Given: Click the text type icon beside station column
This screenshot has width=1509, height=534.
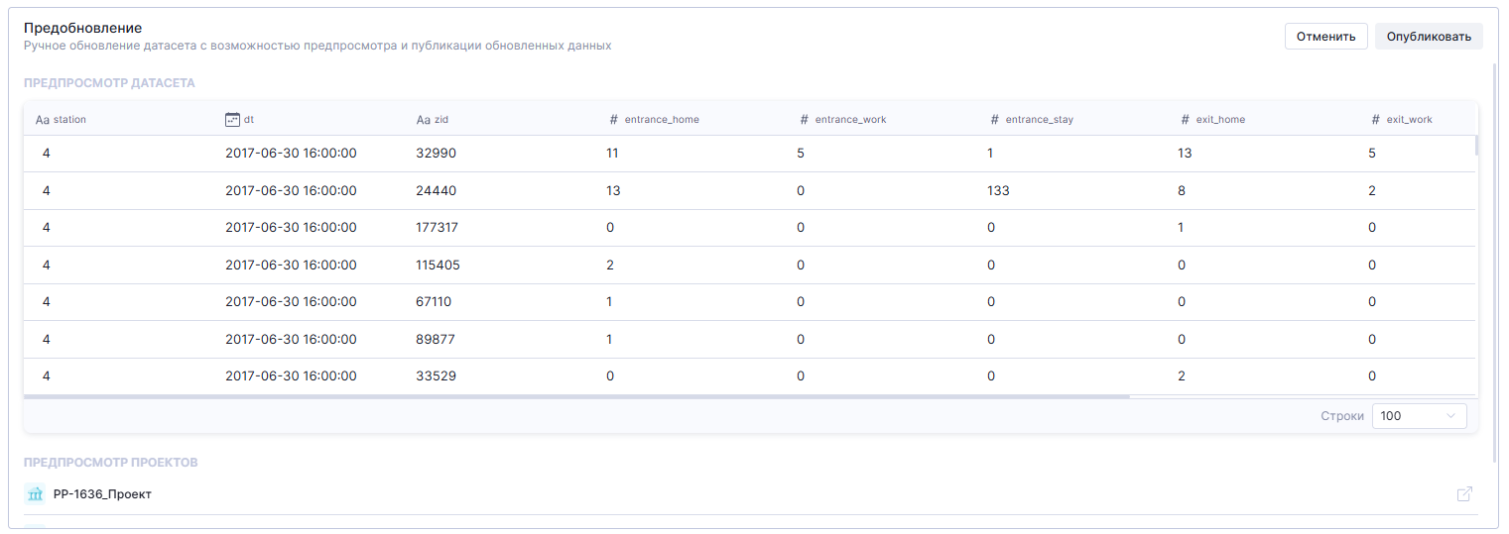Looking at the screenshot, I should click(42, 120).
